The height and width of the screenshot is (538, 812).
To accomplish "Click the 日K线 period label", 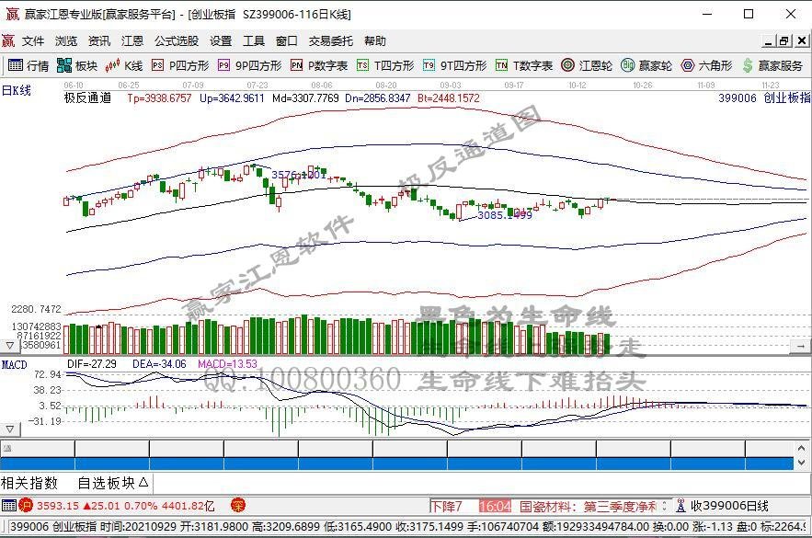I will 17,91.
